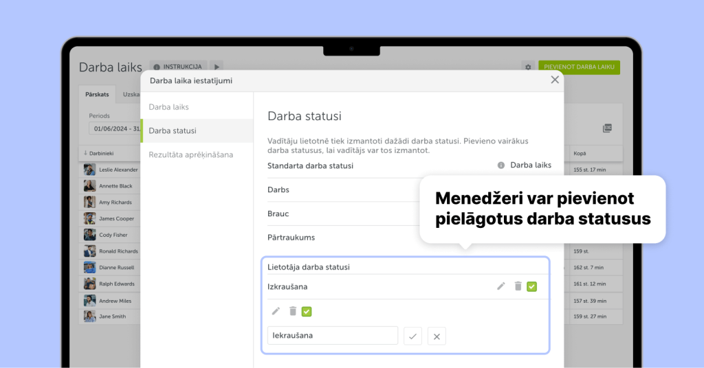Click Cody Fisher's avatar thumbnail
This screenshot has width=704, height=368.
[x=90, y=234]
